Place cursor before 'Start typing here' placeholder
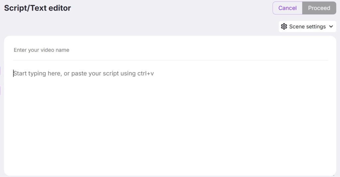The width and height of the screenshot is (340, 177). click(13, 73)
